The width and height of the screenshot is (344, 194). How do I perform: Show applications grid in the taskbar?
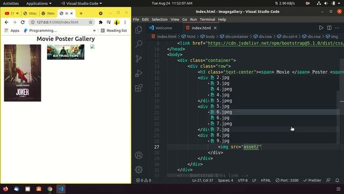coord(338,189)
